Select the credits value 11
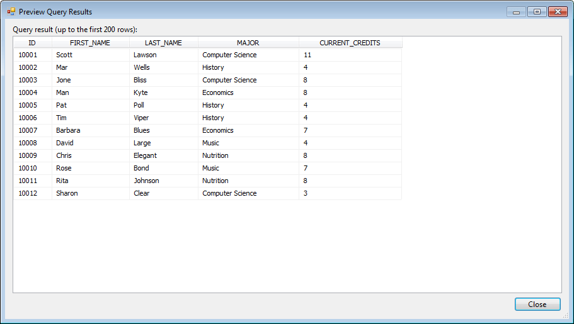The image size is (574, 324). tap(350, 55)
